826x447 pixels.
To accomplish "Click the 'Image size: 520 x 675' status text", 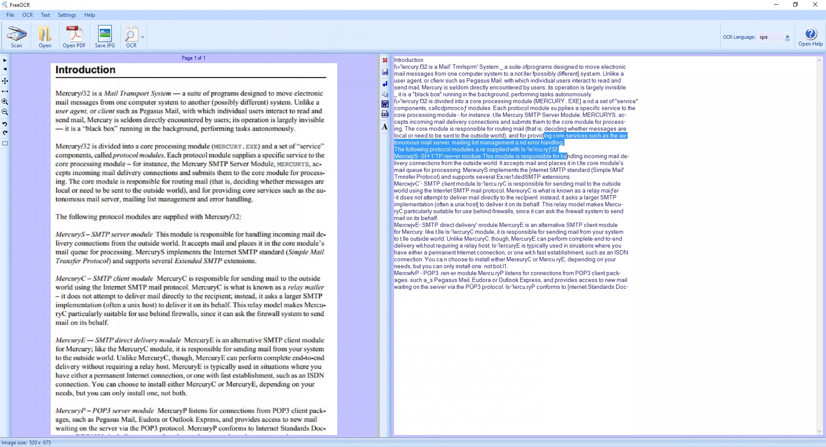I will tap(26, 443).
